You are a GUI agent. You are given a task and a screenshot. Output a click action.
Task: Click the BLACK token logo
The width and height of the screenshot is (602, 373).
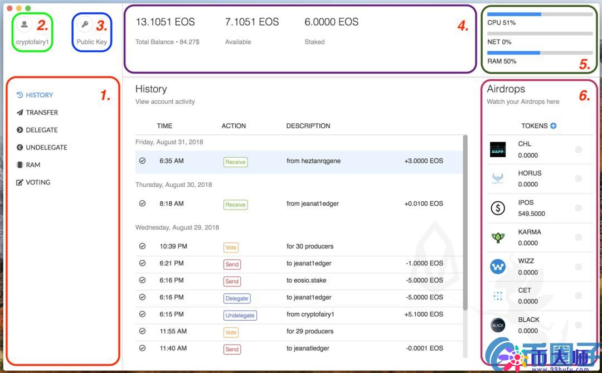[498, 325]
